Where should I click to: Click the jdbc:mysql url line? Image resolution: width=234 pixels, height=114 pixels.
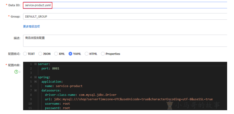click(x=129, y=99)
